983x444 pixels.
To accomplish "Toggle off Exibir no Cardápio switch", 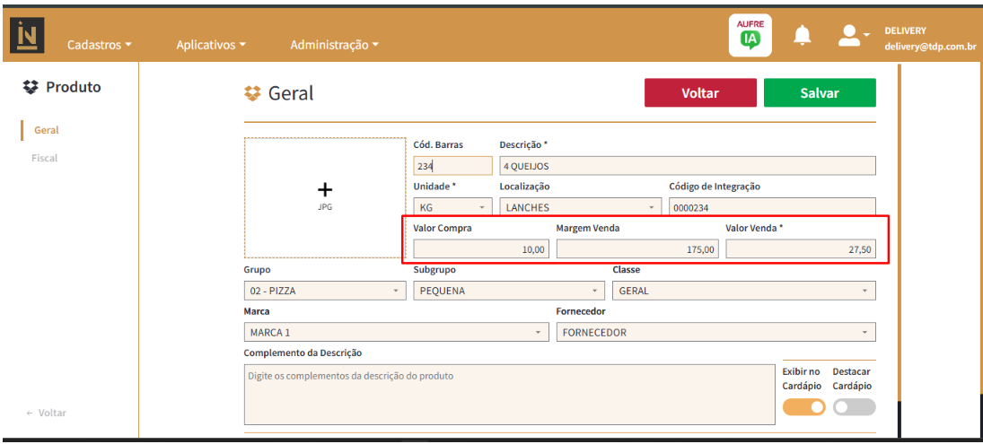I will [803, 407].
